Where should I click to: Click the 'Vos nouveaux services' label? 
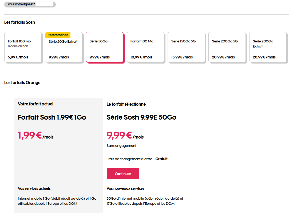point(125,188)
